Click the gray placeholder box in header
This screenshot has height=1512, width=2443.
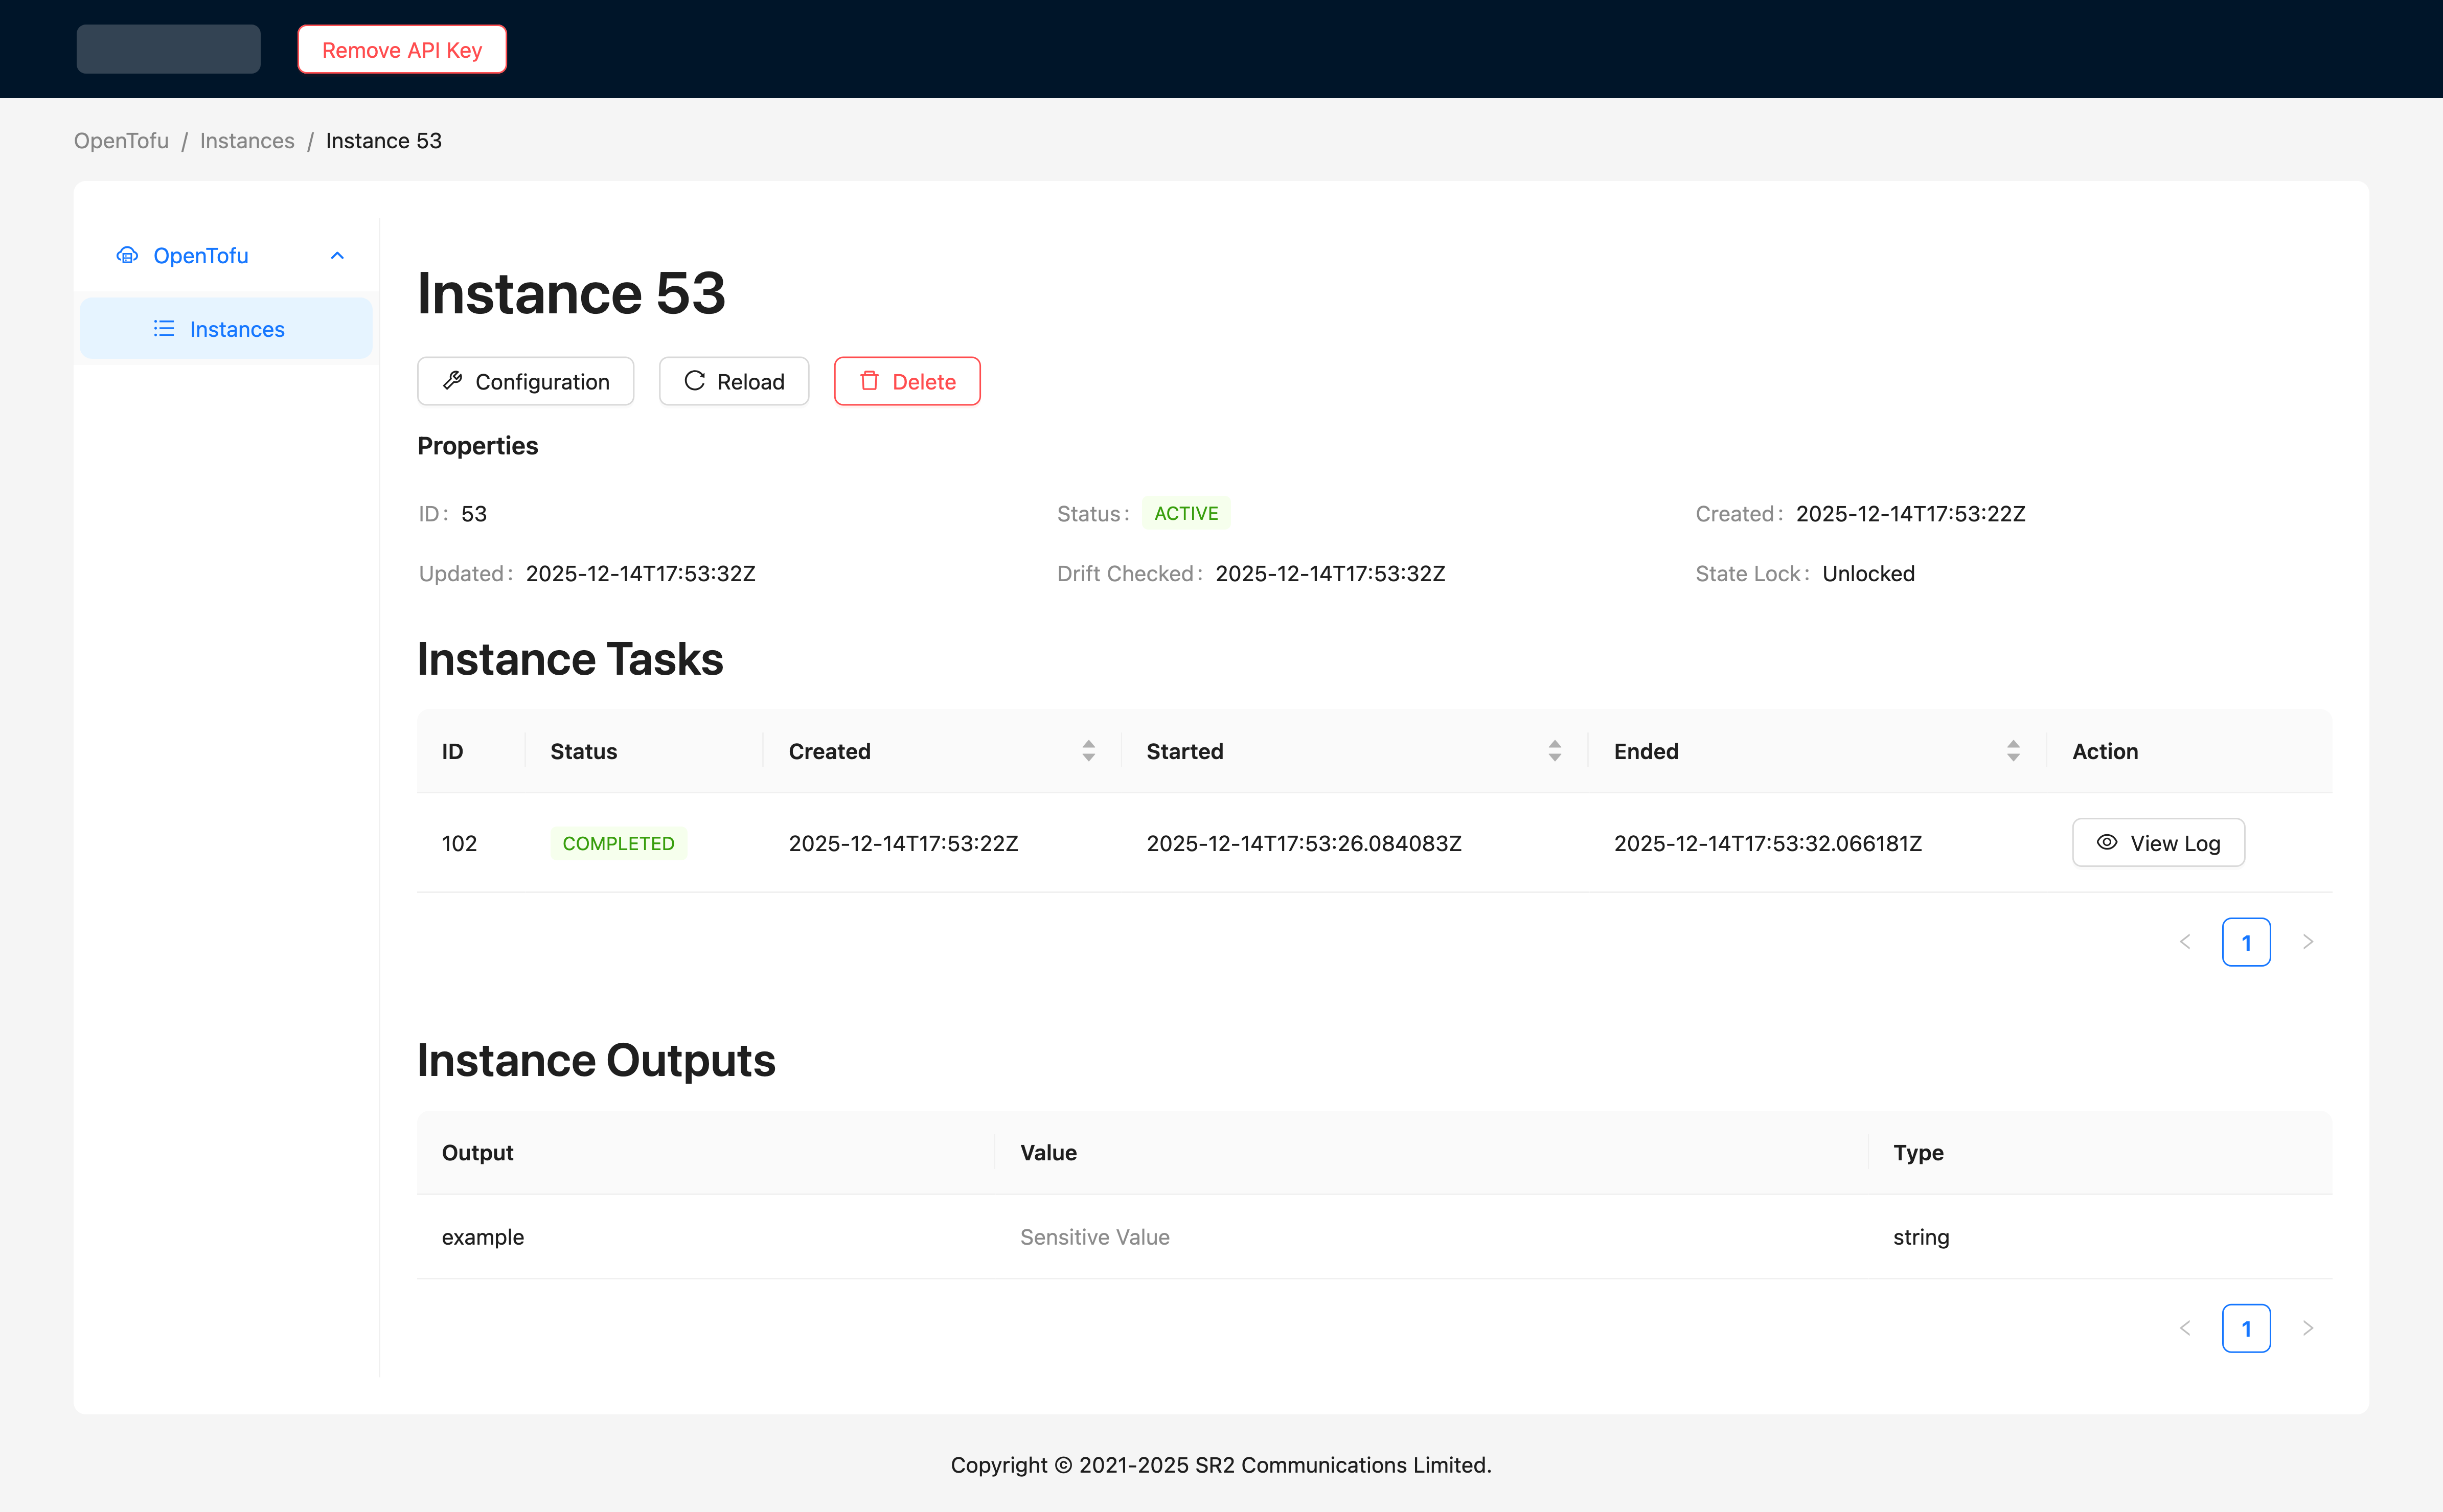coord(168,49)
